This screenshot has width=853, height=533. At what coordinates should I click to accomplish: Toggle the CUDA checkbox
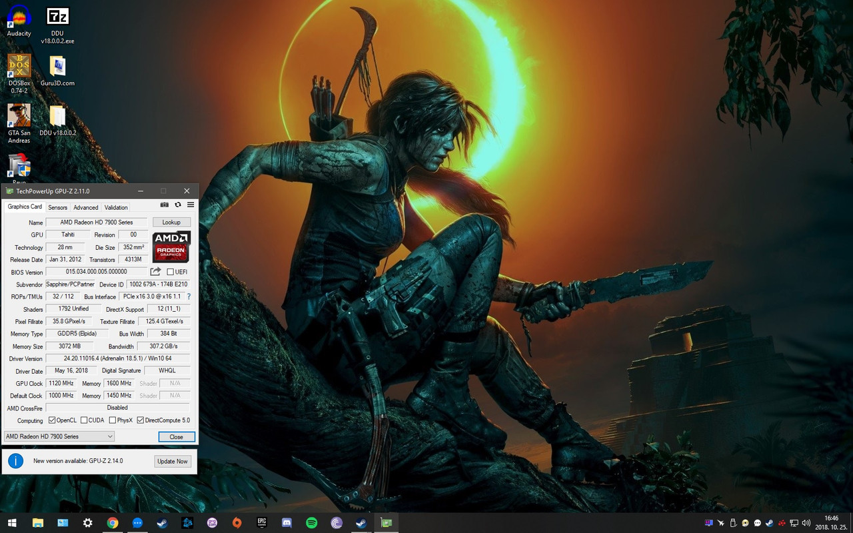point(84,420)
